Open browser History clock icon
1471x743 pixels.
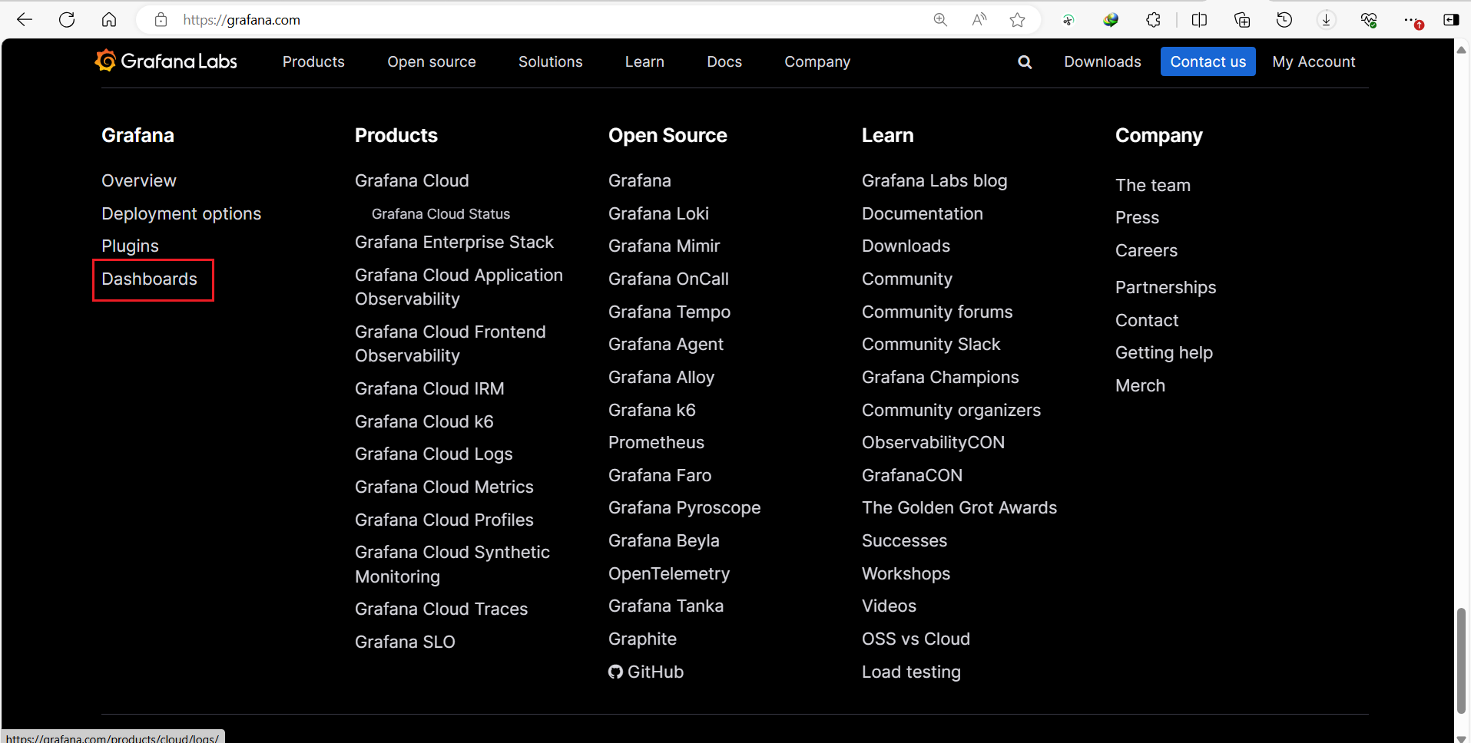point(1284,20)
